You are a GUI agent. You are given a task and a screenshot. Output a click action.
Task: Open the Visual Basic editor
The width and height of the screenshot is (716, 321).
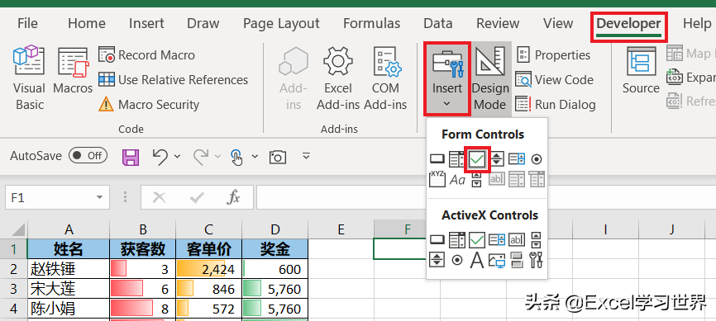coord(29,78)
